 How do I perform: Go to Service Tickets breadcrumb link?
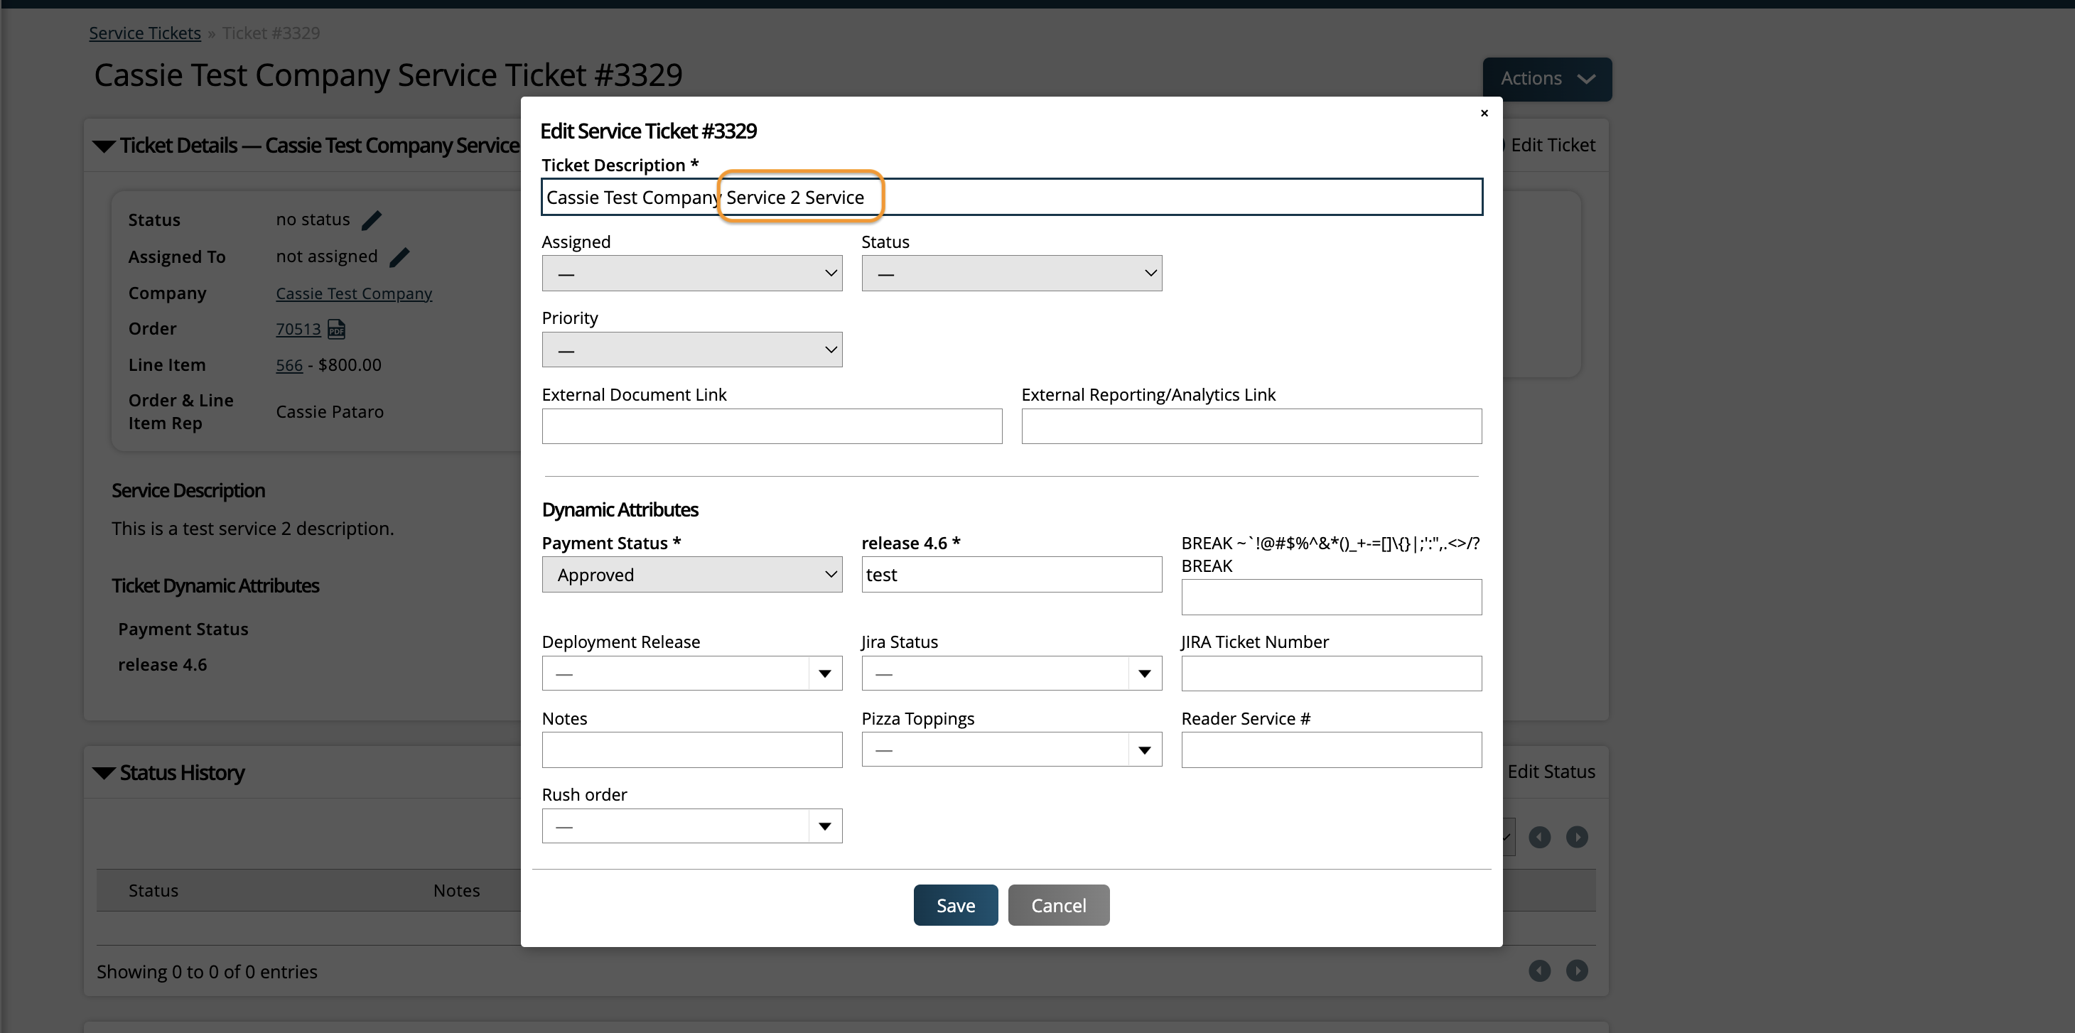click(145, 33)
